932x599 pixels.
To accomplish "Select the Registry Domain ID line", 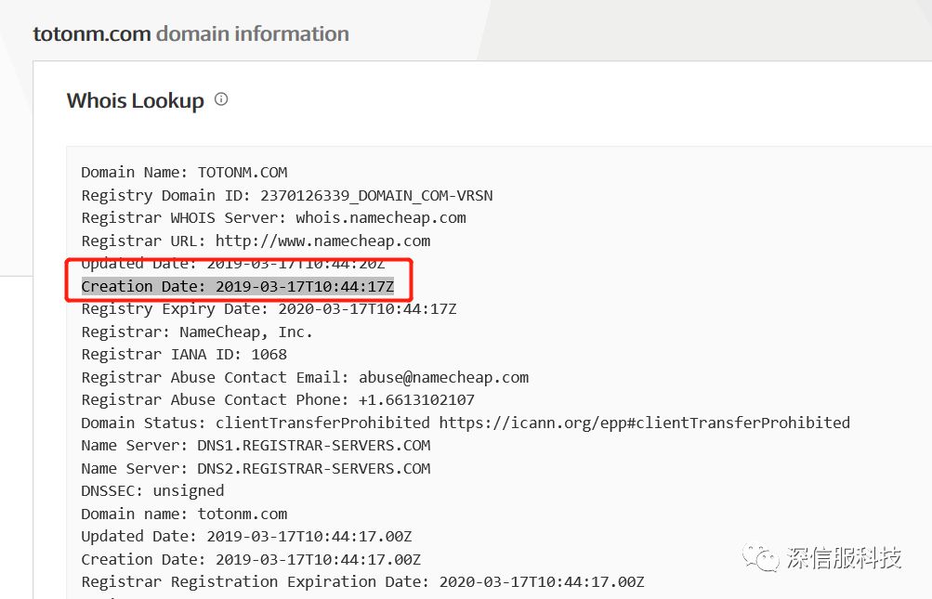I will pos(287,196).
